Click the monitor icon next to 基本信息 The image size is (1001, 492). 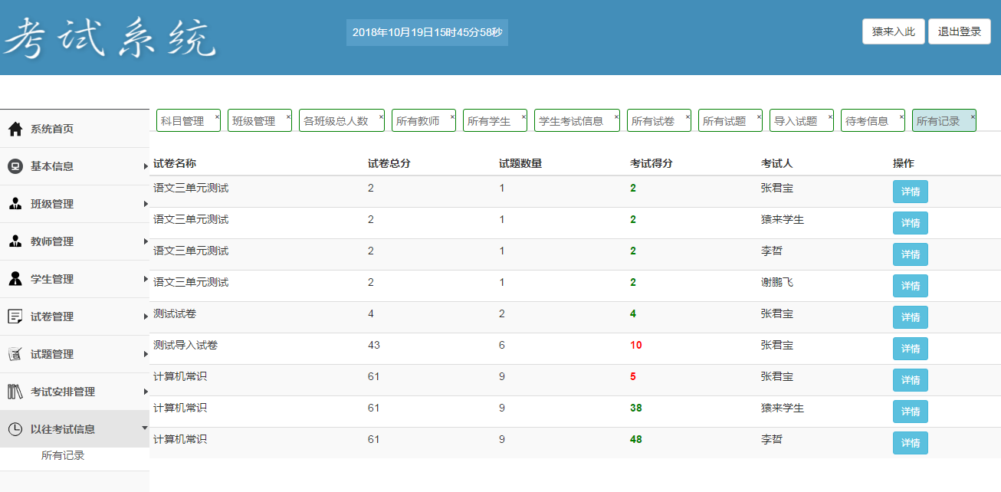coord(15,166)
